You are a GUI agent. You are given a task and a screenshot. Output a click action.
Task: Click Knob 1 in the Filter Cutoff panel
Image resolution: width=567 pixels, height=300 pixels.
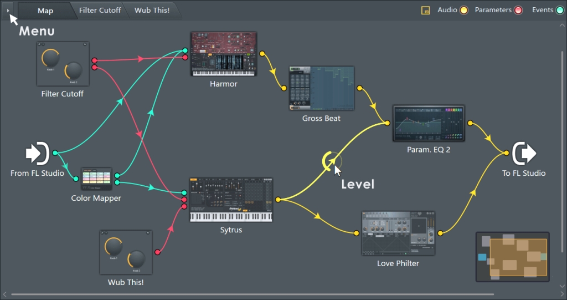point(50,58)
